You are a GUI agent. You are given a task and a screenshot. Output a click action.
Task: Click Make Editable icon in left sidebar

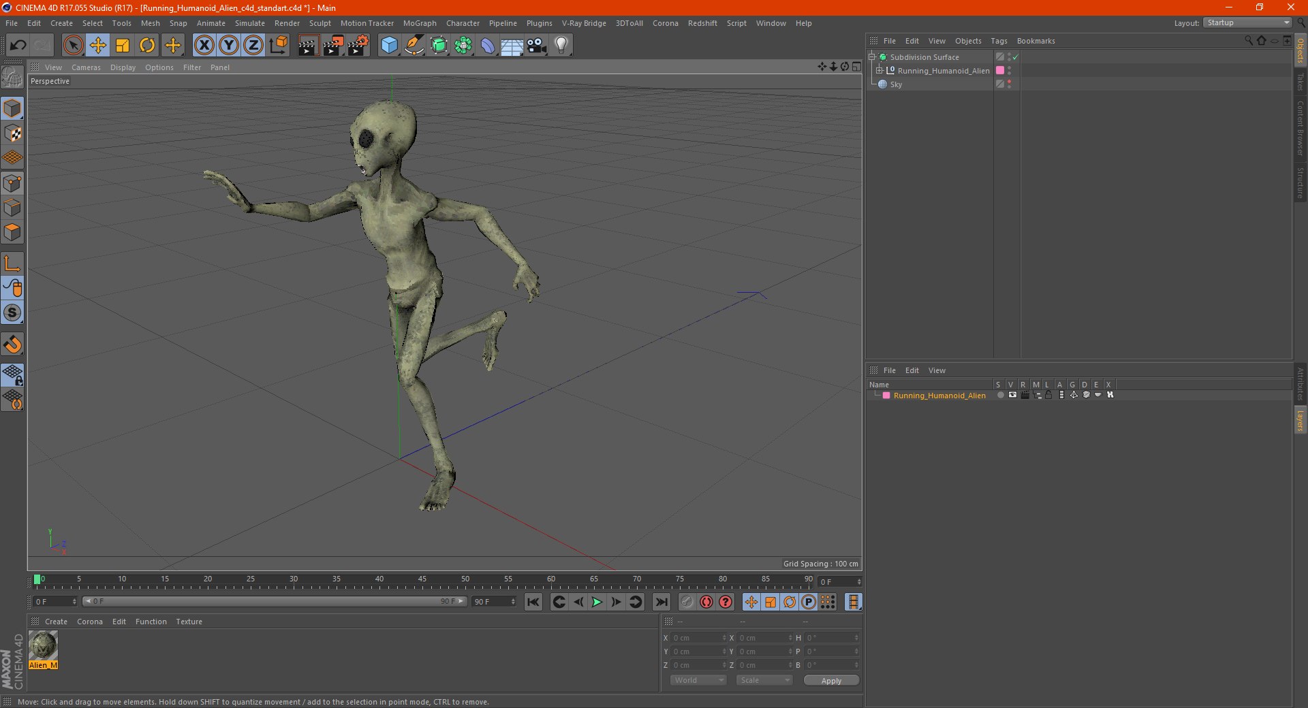[12, 77]
